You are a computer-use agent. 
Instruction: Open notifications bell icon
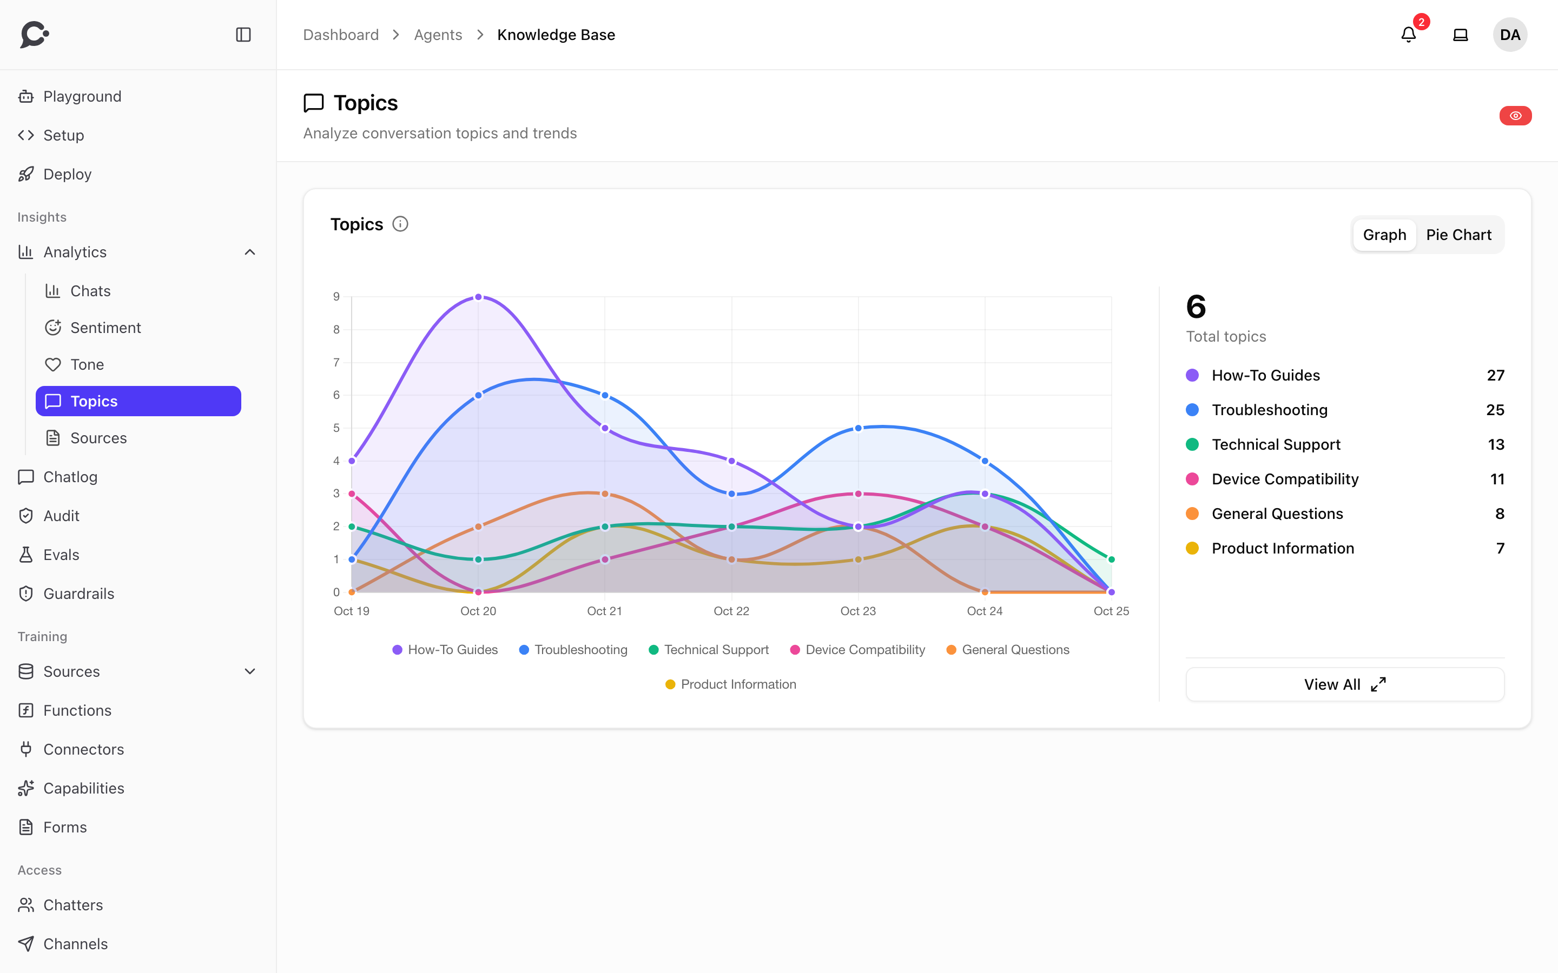click(1409, 35)
